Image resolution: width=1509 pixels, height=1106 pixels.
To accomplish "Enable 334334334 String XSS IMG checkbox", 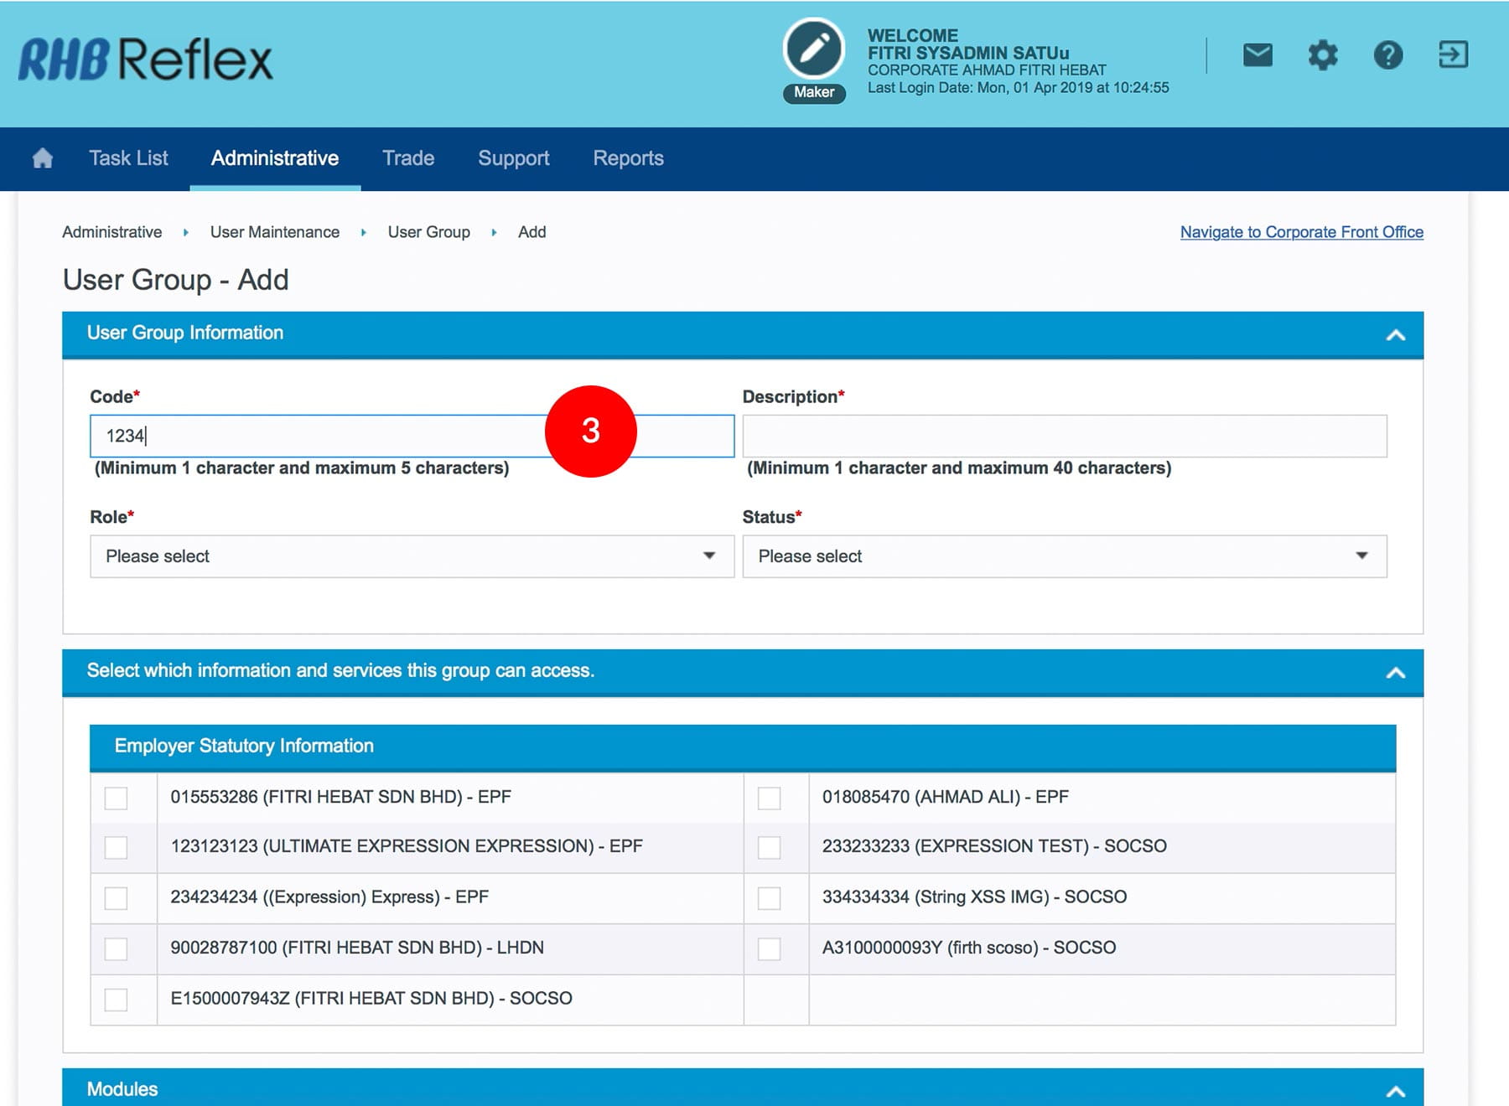I will click(x=769, y=898).
